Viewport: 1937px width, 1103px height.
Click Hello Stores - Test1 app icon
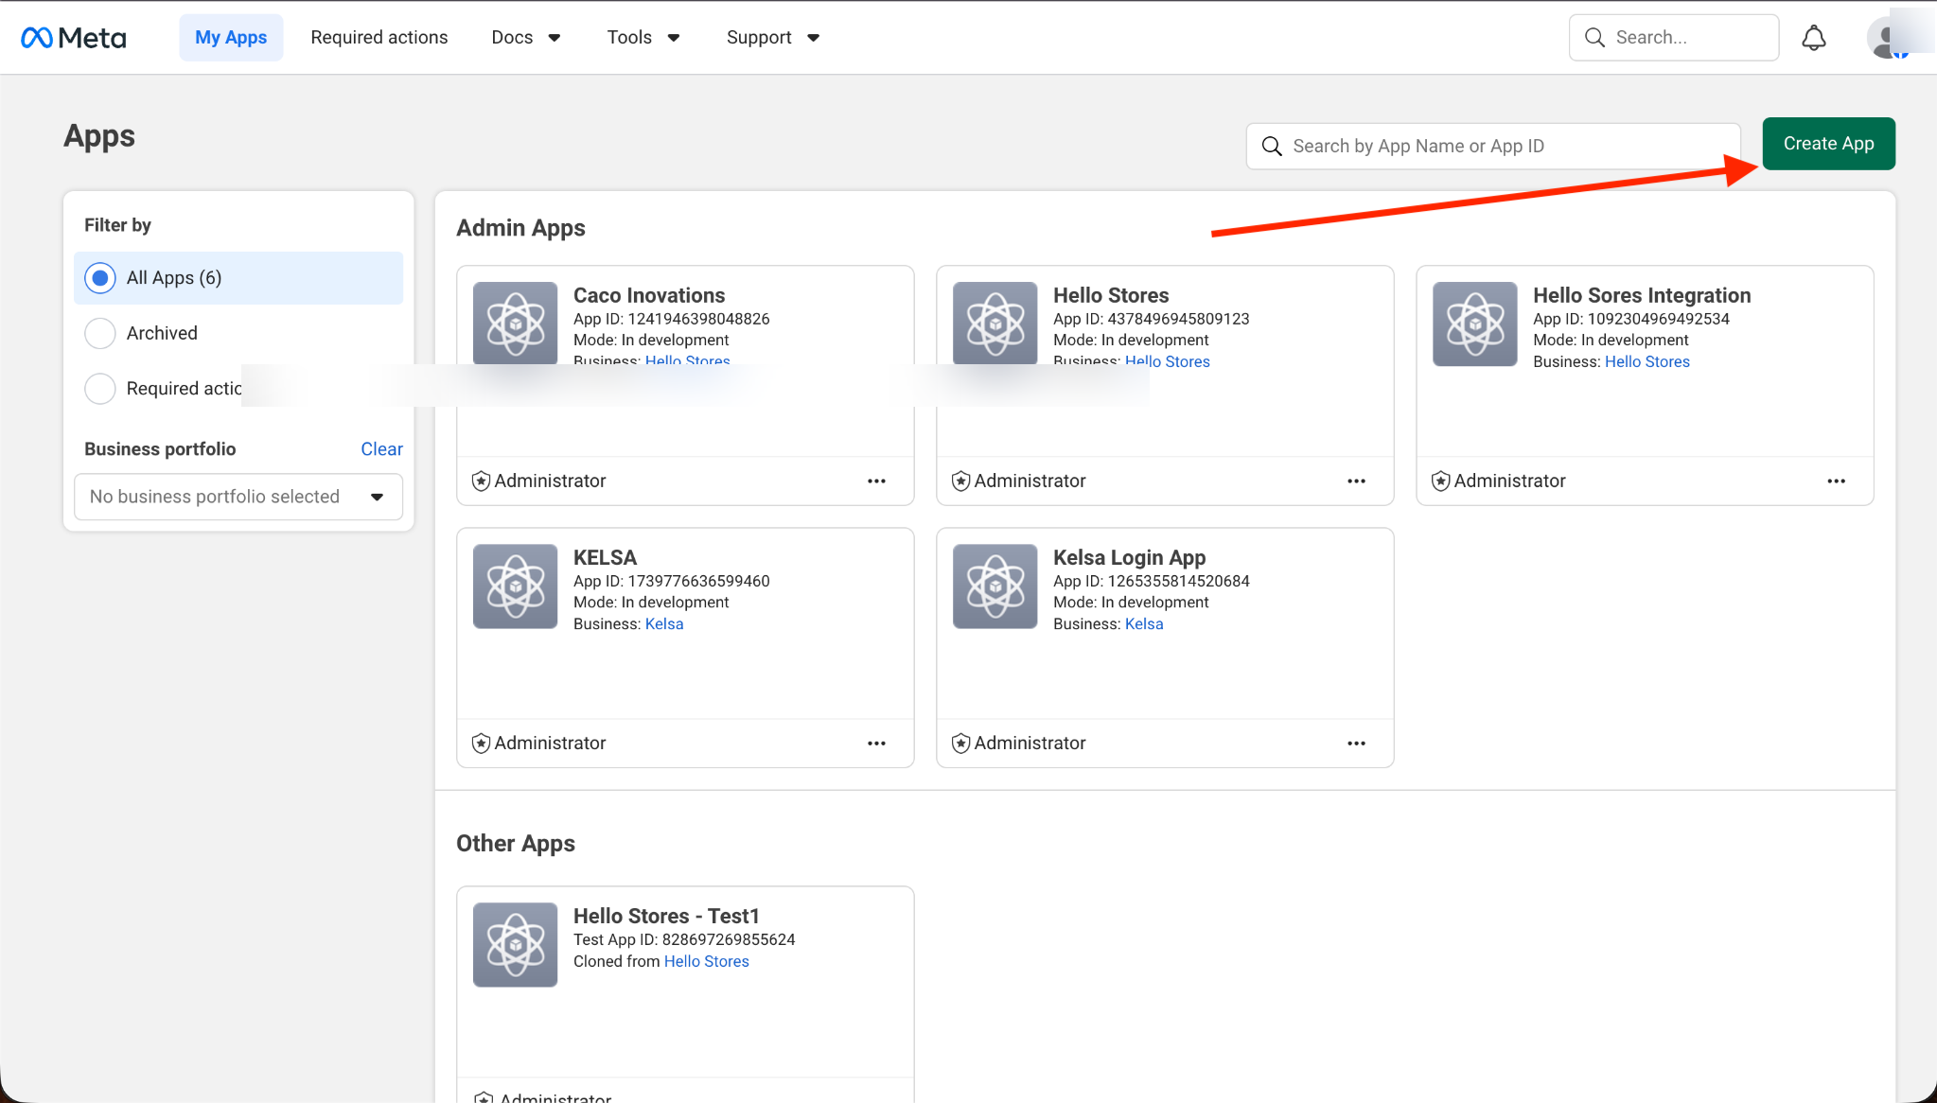(x=515, y=944)
